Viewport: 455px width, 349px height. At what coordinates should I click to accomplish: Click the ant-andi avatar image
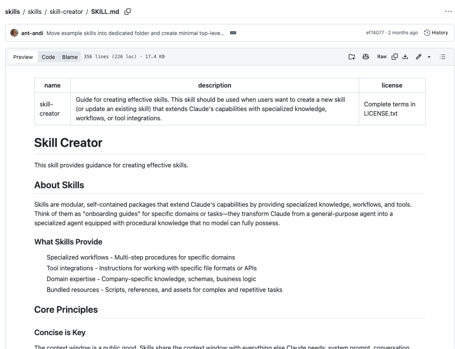coord(14,33)
